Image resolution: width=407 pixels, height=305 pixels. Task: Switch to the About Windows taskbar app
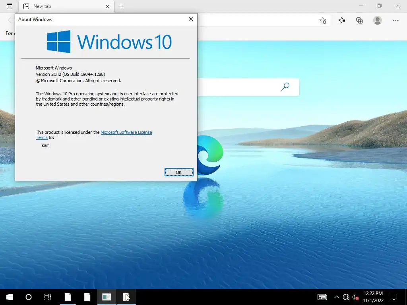click(x=107, y=297)
